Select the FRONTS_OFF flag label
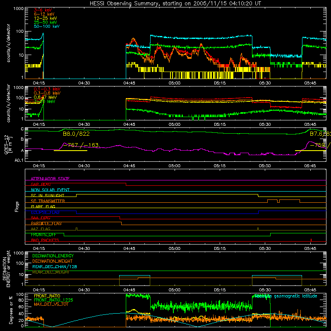Viewport: 331px width, 331px height. pyautogui.click(x=43, y=235)
